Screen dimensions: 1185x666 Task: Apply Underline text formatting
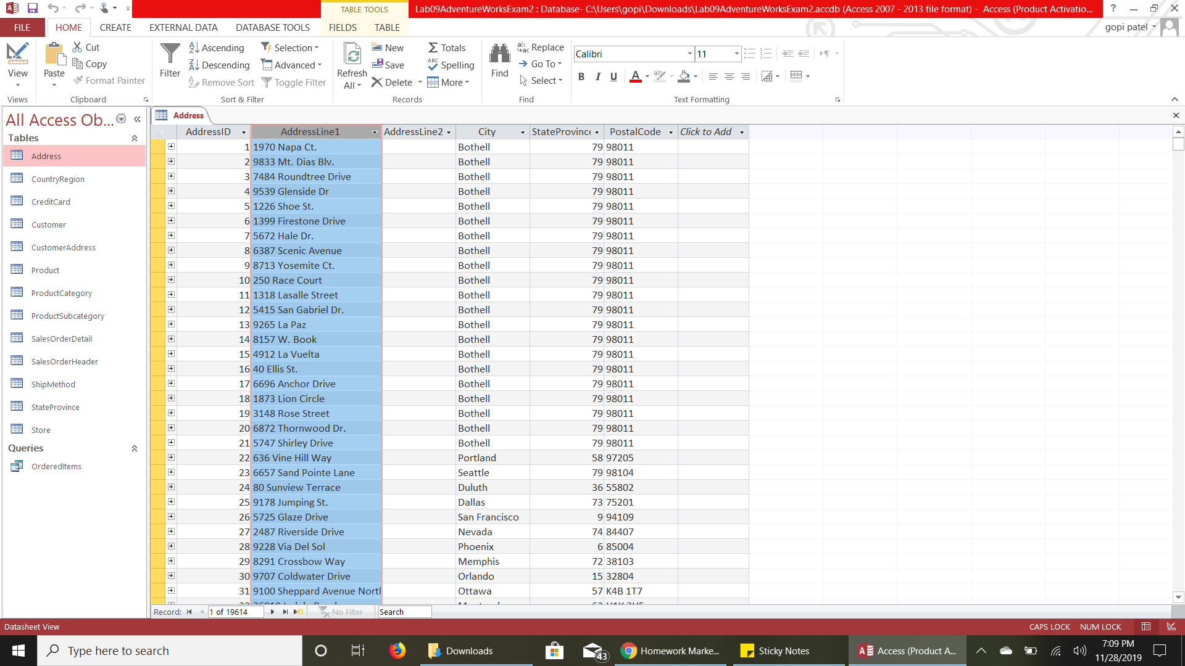tap(613, 76)
